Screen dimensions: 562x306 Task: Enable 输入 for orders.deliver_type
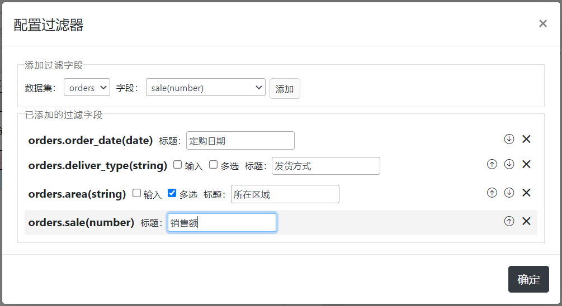[177, 165]
